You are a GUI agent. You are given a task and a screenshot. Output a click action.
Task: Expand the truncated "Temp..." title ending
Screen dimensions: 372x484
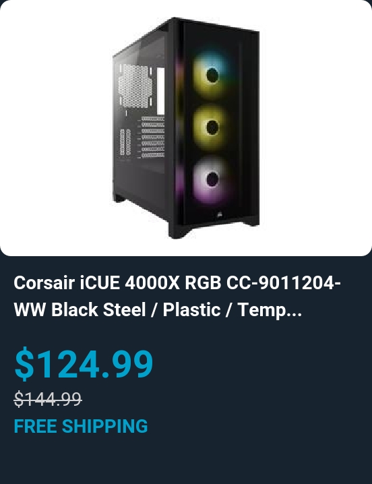tap(270, 310)
